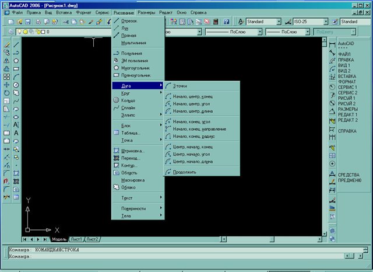Viewport: 373px width, 272px height.
Task: Click the command line input field
Action: (175, 256)
